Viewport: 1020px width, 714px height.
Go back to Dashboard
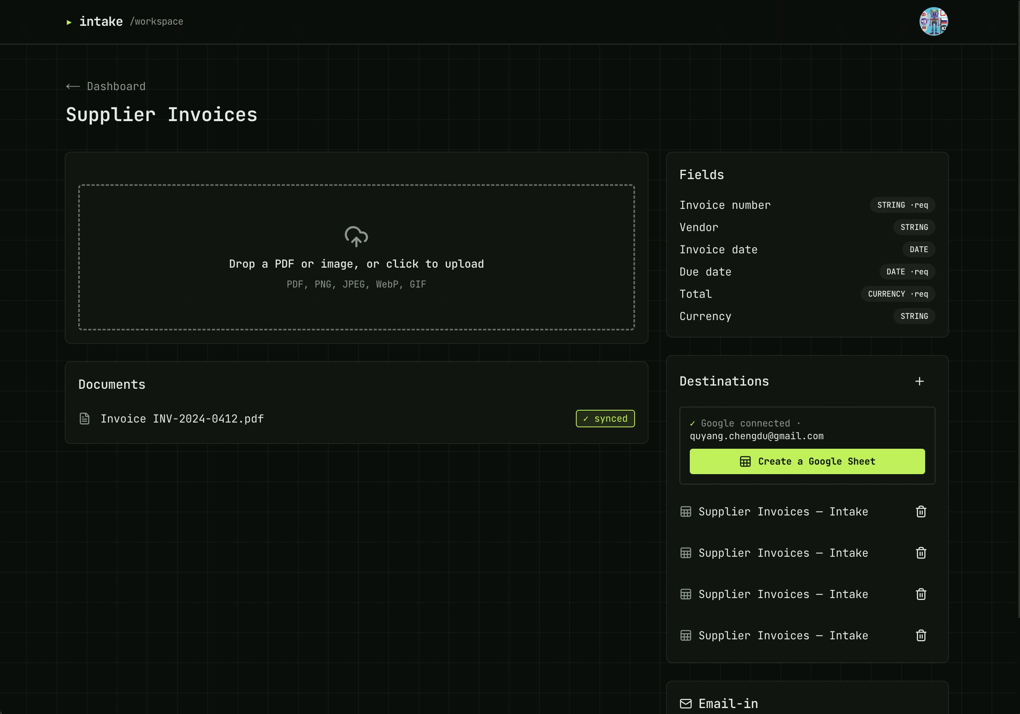point(106,86)
